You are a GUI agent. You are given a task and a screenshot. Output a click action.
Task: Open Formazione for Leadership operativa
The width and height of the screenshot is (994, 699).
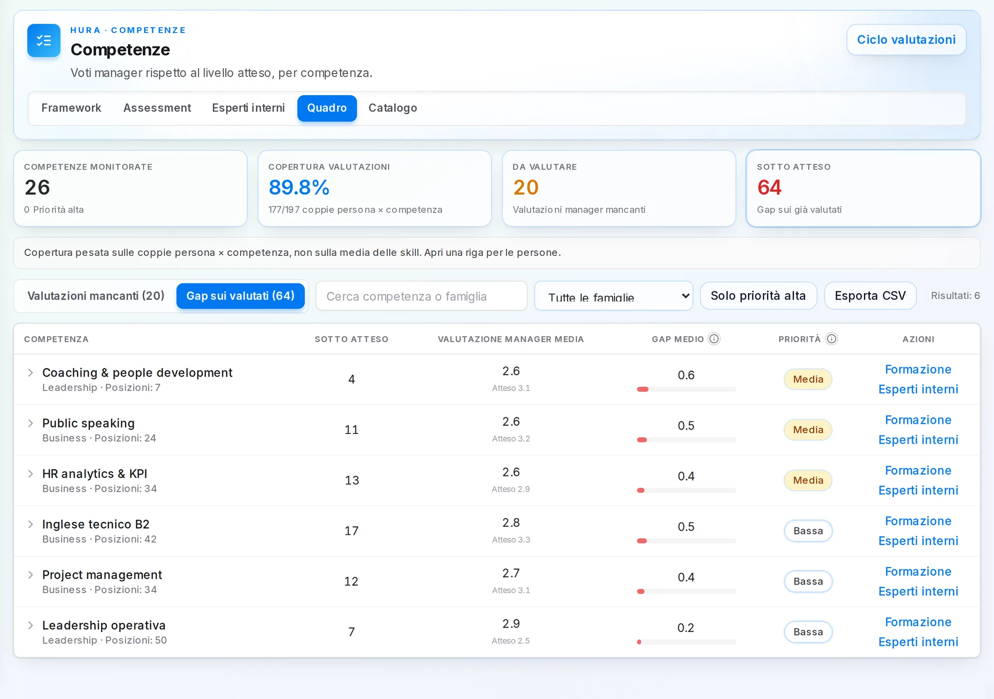918,622
